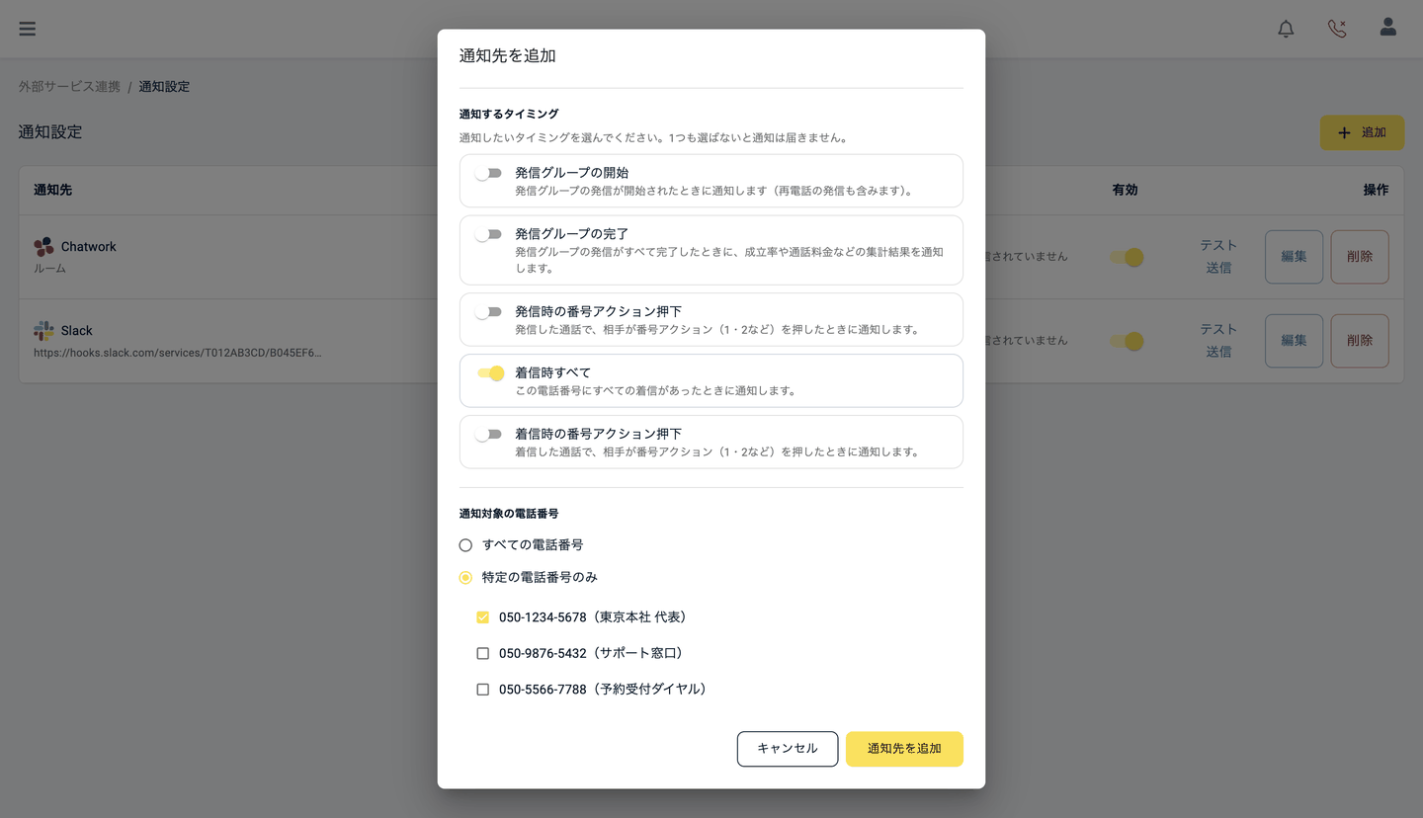Select すべての電話番号 radio button
The height and width of the screenshot is (818, 1423).
465,545
